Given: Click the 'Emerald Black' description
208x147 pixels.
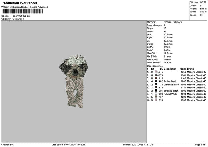Looking at the screenshot, I should (x=171, y=91).
